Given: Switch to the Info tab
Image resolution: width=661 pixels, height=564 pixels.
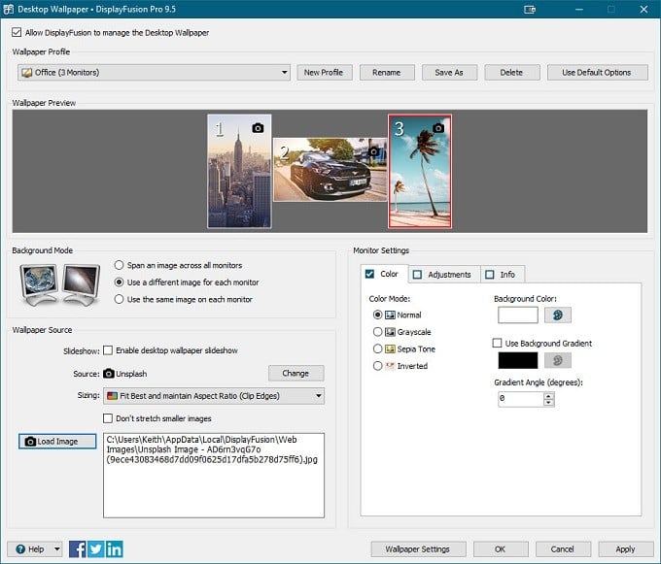Looking at the screenshot, I should pyautogui.click(x=501, y=275).
